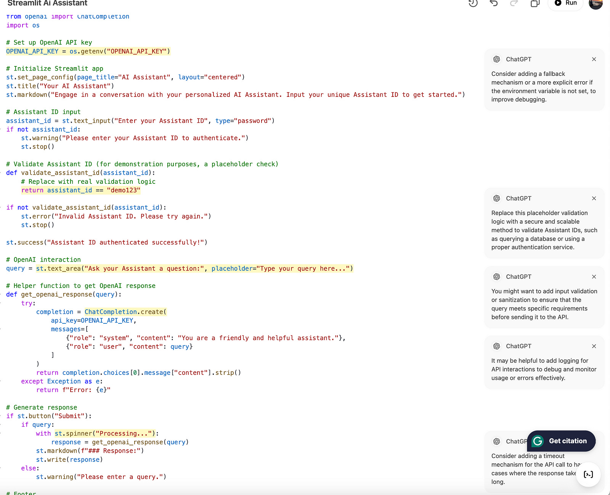This screenshot has height=495, width=610.
Task: Click ChatGPT logo on timeout mechanism comment
Action: (496, 441)
